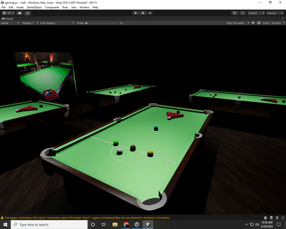Open the Undo History icon
Screen dimensions: 286x229
[235, 13]
